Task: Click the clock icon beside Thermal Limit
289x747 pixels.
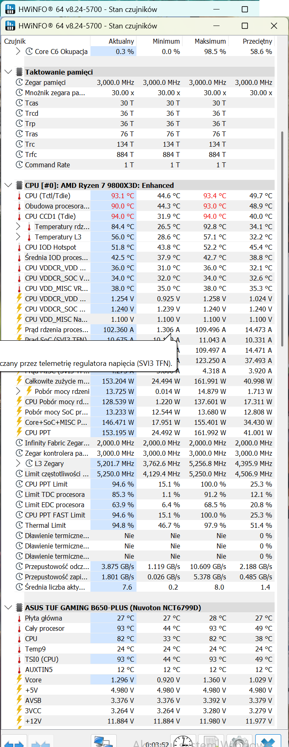Action: pos(19,525)
